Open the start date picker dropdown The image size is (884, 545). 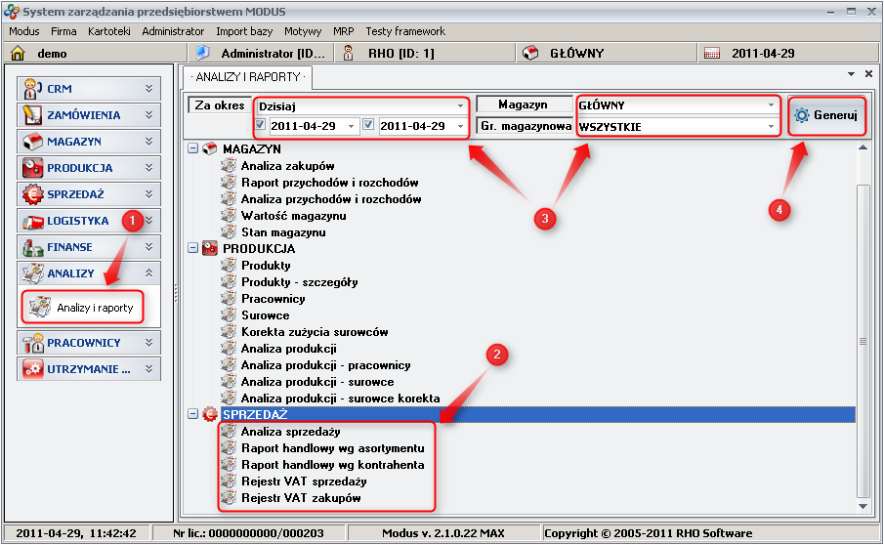click(352, 126)
